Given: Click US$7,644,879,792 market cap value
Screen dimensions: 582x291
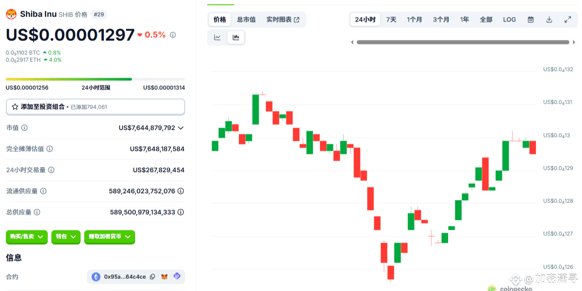Looking at the screenshot, I should [147, 128].
